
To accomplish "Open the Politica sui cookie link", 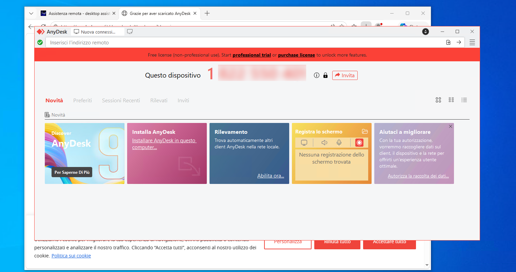I will coord(71,256).
